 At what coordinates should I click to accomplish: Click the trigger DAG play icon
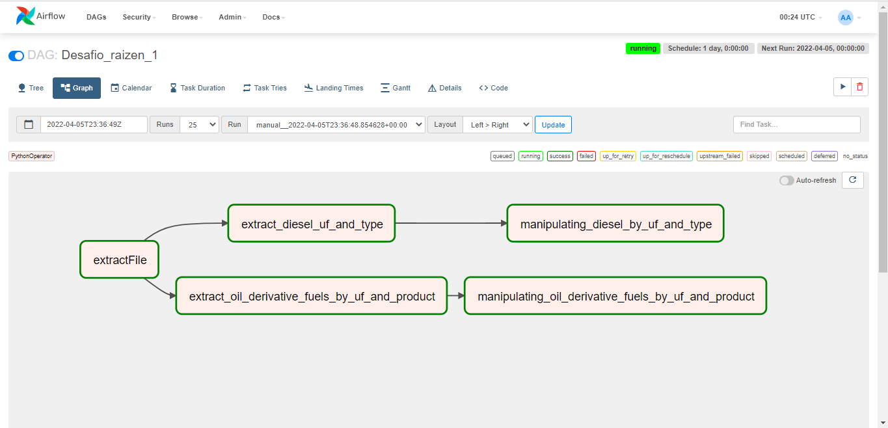842,87
